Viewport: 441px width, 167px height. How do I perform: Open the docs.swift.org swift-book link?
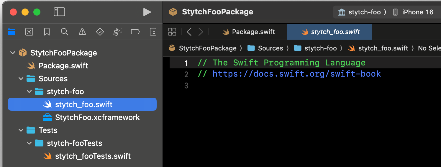tap(297, 74)
